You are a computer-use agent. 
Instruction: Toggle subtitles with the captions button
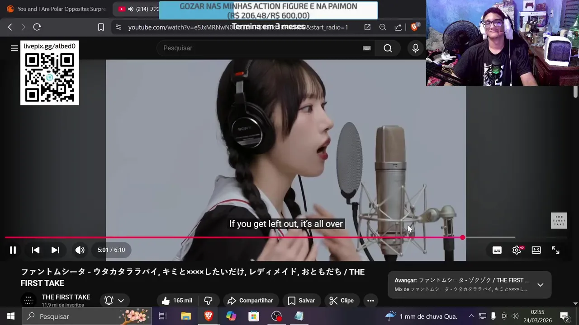pos(497,250)
